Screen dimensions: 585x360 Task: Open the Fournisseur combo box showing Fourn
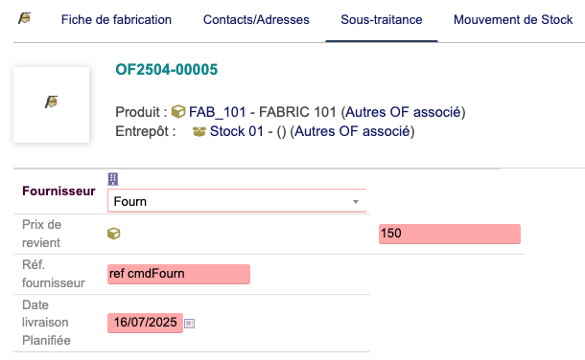coord(237,201)
